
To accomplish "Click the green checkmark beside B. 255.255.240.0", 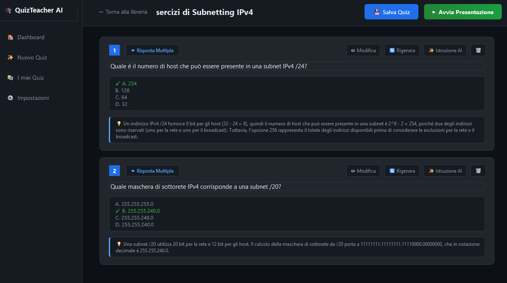I will coord(118,211).
